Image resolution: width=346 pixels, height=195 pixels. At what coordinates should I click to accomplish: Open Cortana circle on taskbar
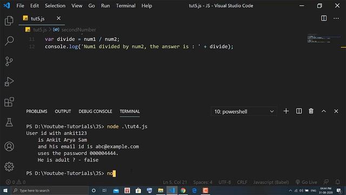tap(94, 190)
